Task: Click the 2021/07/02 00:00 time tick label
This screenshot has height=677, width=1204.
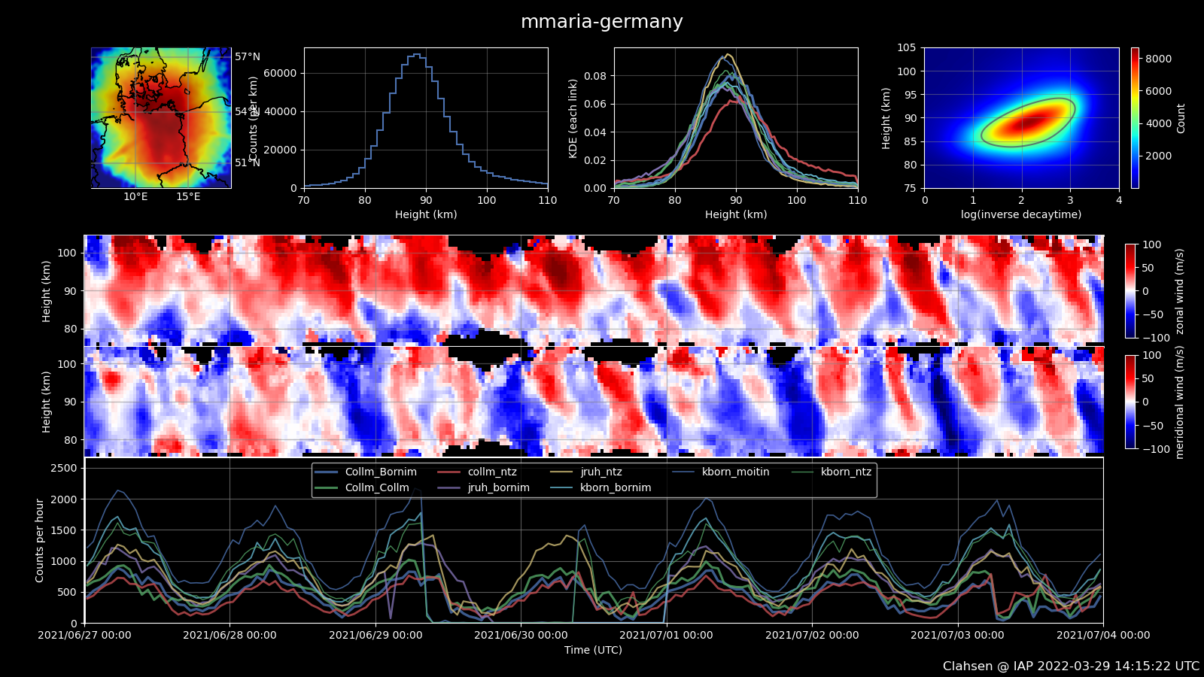Action: click(x=812, y=635)
